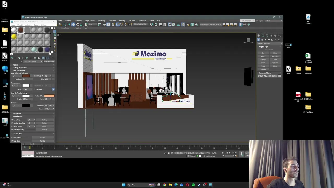This screenshot has width=334, height=188.
Task: Select the yellow material sample slot
Action: pyautogui.click(x=14, y=37)
